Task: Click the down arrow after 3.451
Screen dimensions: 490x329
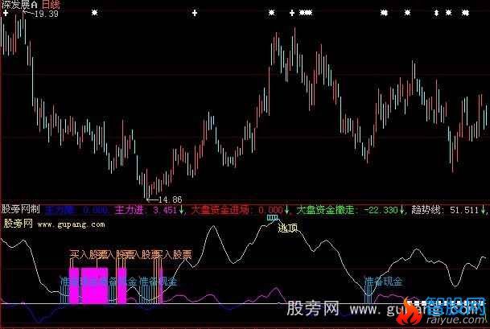Action: [181, 210]
